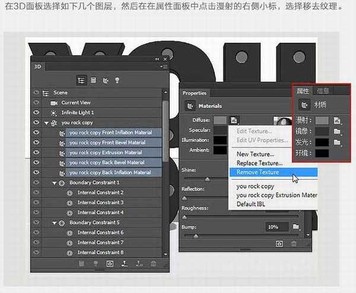
Task: Toggle visibility of Infinite Light 1
Action: (x=36, y=112)
